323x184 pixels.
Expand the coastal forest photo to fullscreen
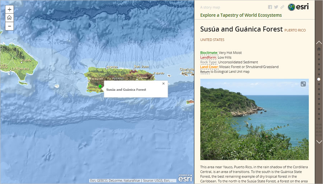point(303,84)
